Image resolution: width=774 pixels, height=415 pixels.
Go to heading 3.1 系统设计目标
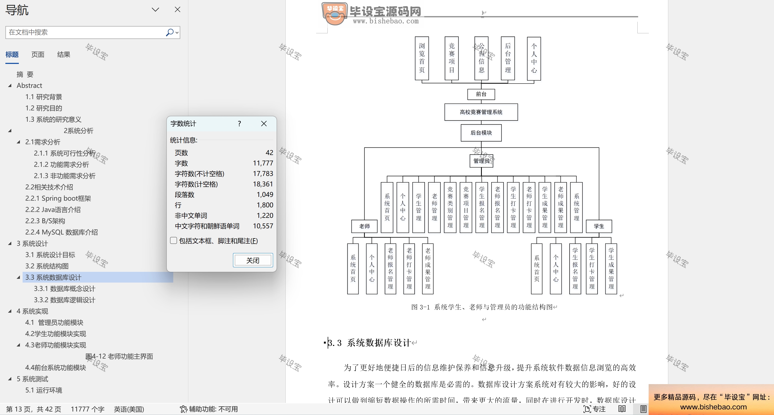tap(50, 255)
